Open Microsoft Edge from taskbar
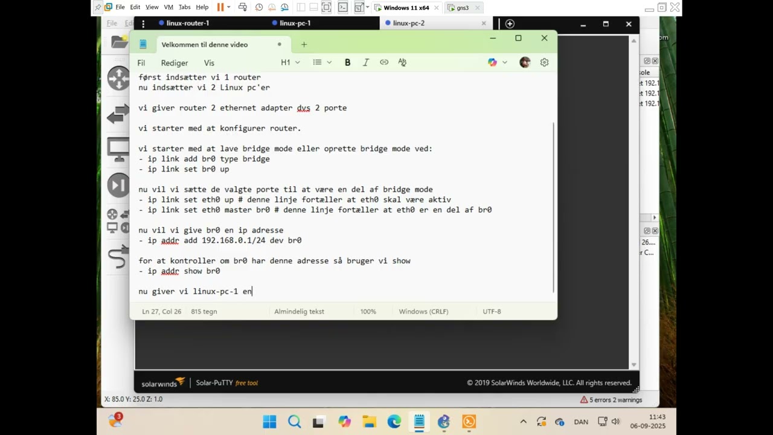 click(x=394, y=422)
